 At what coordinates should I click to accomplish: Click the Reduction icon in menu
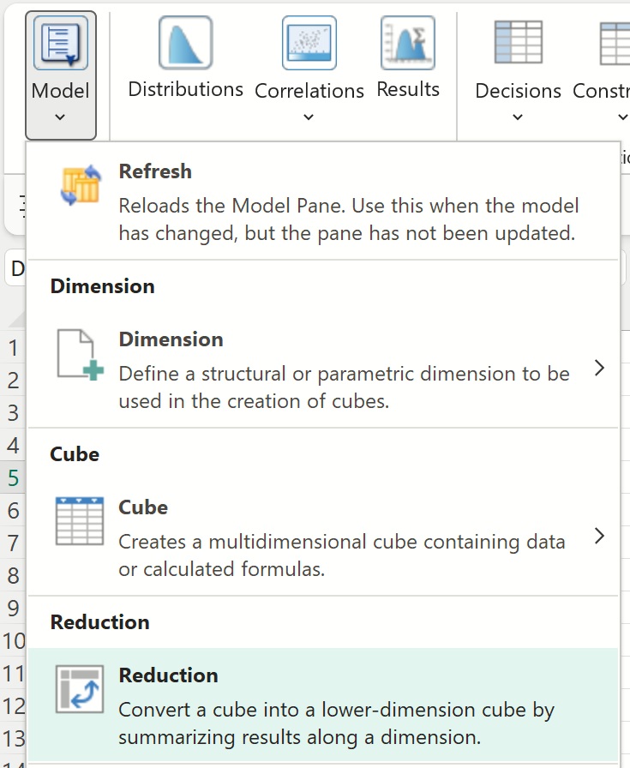[x=81, y=689]
